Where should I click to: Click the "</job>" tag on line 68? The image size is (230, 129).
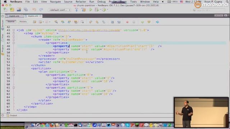point(22,110)
